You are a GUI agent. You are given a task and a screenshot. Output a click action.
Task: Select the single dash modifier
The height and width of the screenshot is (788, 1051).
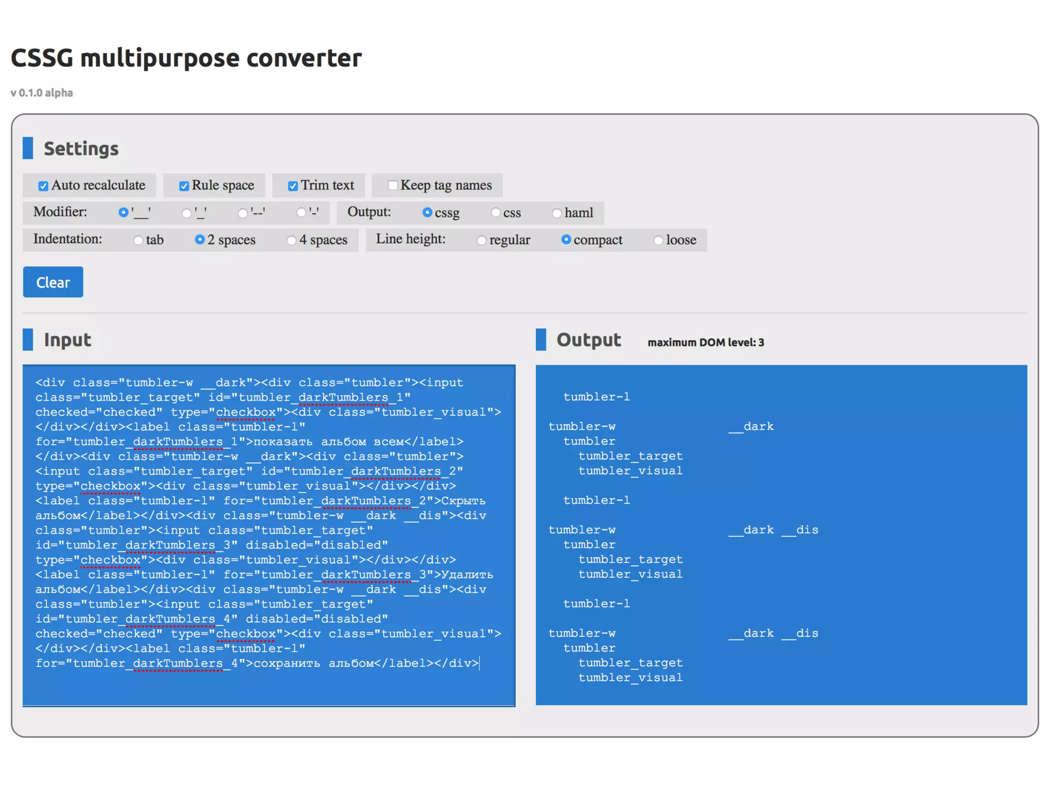[301, 212]
